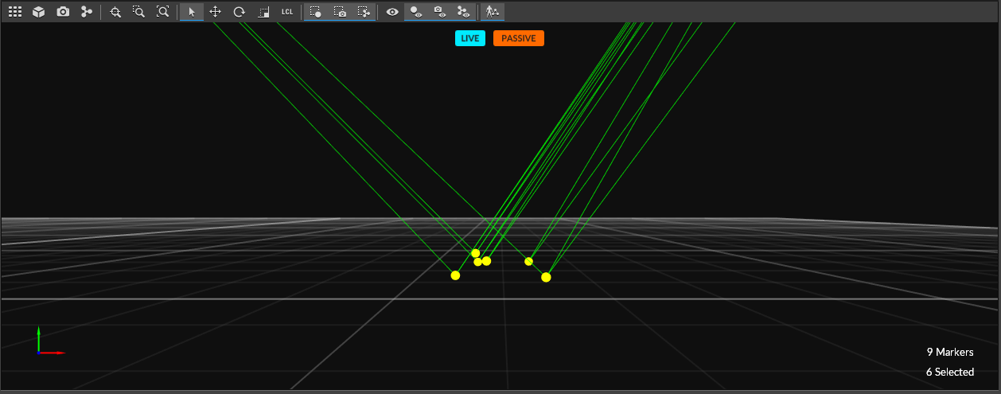This screenshot has height=394, width=1001.
Task: Enable marker cluster selection filter
Action: [x=364, y=12]
